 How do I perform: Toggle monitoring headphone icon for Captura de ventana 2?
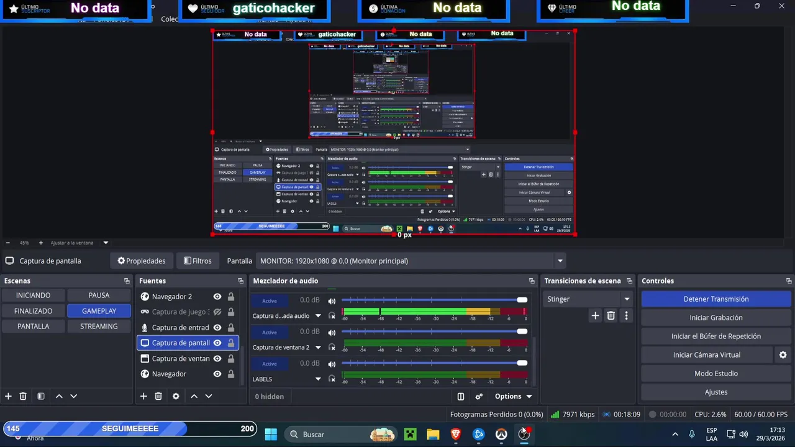point(332,348)
